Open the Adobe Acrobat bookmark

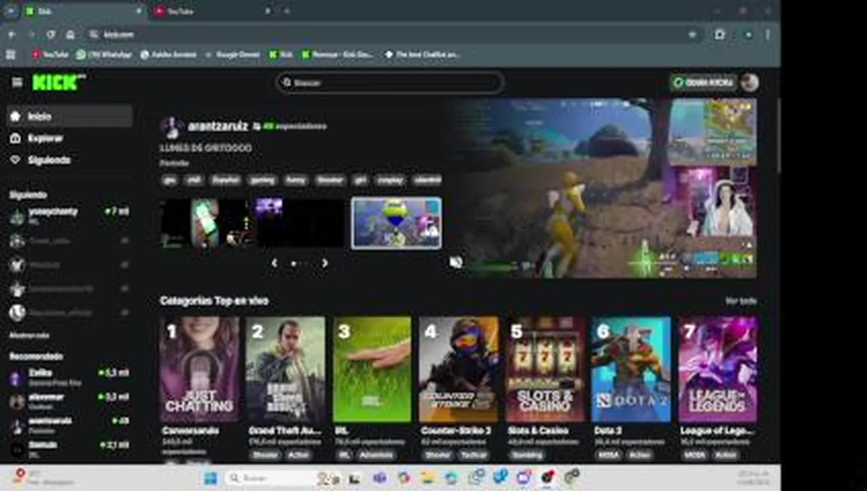tap(168, 55)
